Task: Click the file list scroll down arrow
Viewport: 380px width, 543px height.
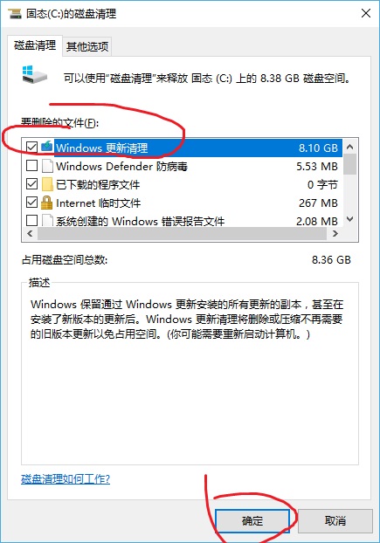Action: 350,219
